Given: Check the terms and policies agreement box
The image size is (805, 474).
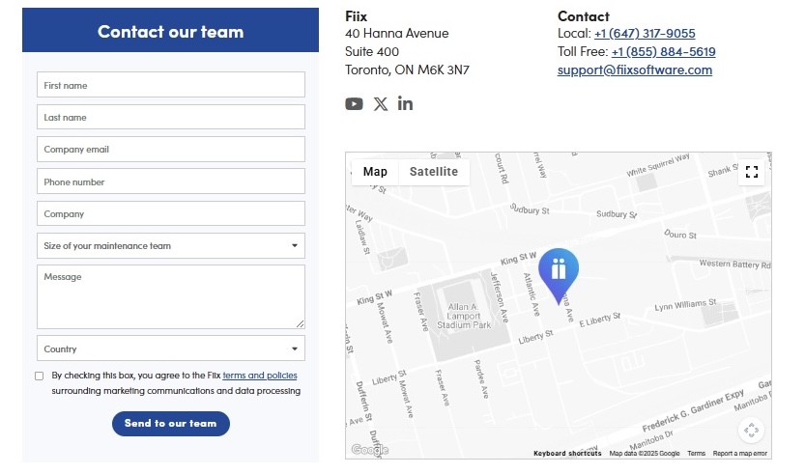Looking at the screenshot, I should [x=40, y=376].
